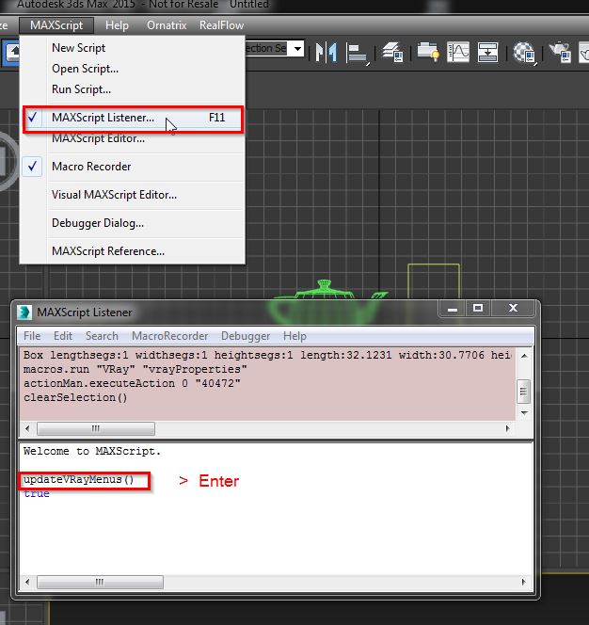Close the MAXScript Listener window
The image size is (589, 625).
point(514,308)
